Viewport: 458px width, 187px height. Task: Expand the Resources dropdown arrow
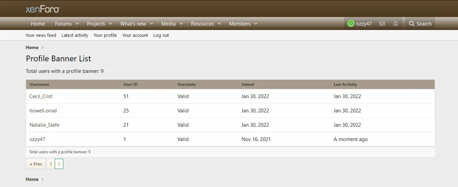(x=219, y=24)
